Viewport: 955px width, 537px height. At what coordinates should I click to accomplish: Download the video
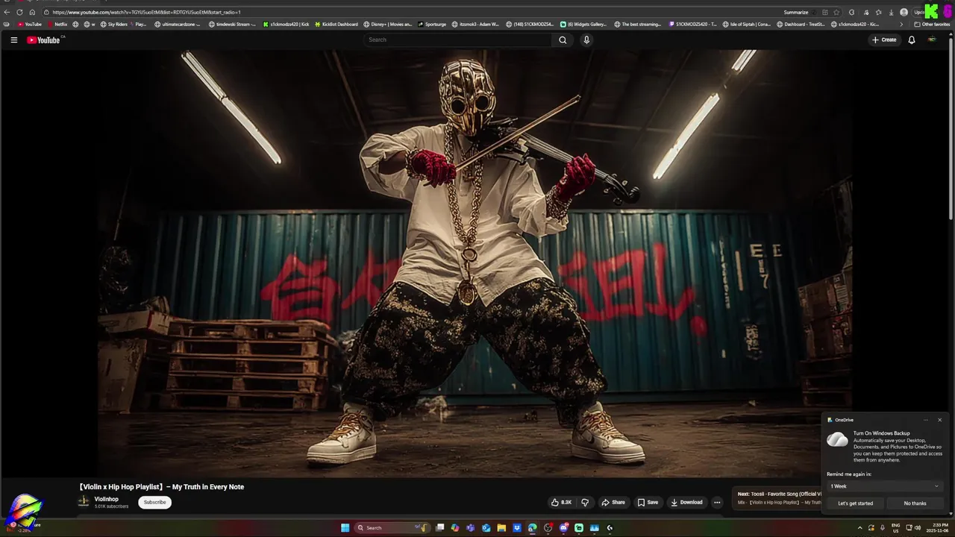(686, 502)
